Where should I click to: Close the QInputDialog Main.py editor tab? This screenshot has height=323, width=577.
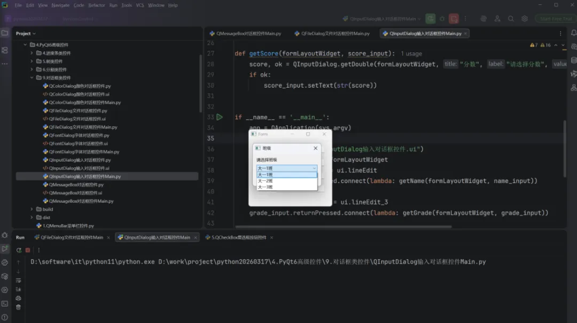click(x=465, y=34)
